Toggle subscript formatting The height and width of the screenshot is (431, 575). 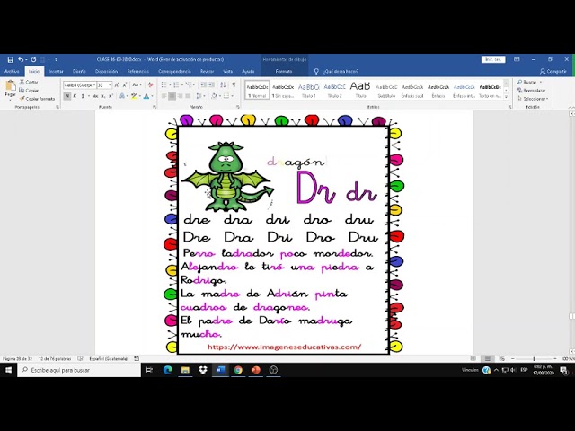click(x=103, y=96)
